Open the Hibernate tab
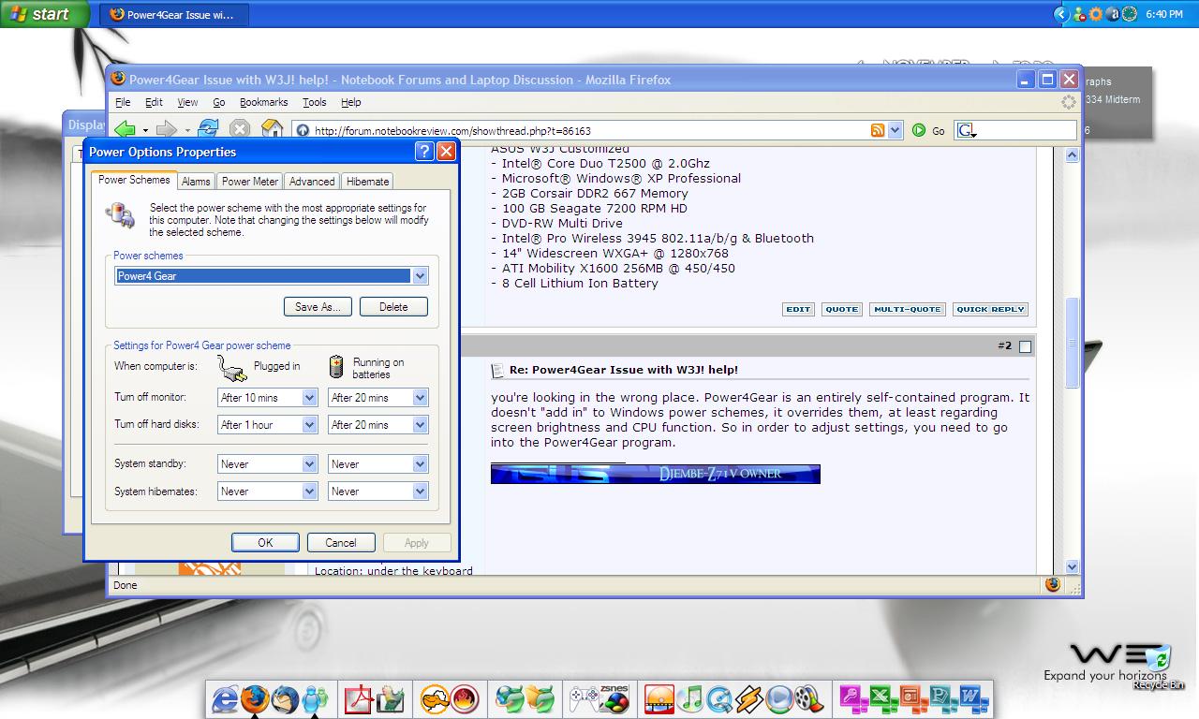 pyautogui.click(x=367, y=182)
